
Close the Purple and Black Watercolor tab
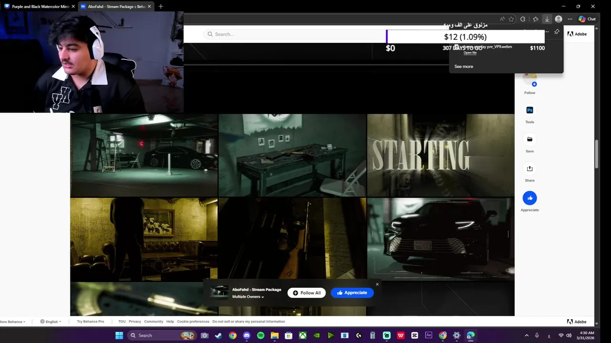tap(73, 6)
